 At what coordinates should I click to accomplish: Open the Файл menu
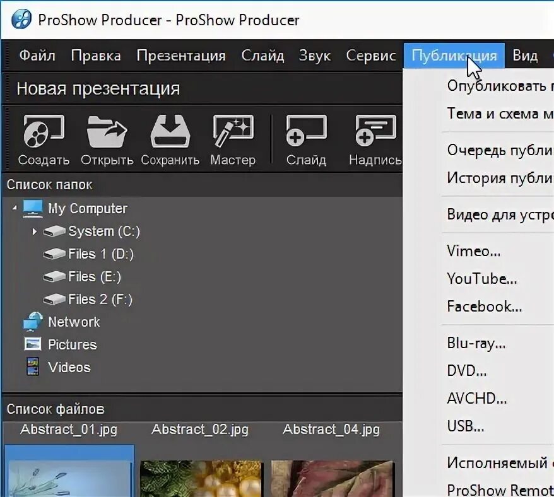(x=37, y=56)
